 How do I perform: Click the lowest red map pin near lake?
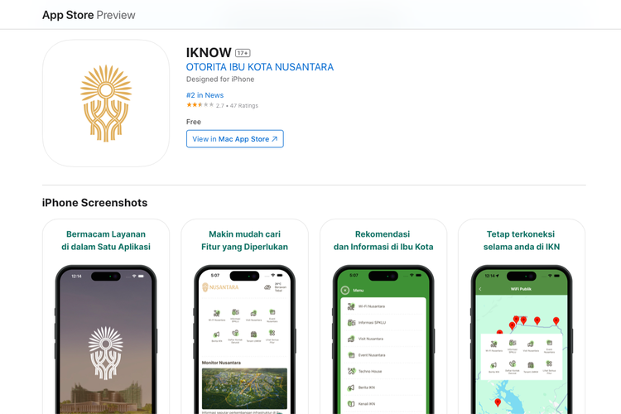(498, 403)
